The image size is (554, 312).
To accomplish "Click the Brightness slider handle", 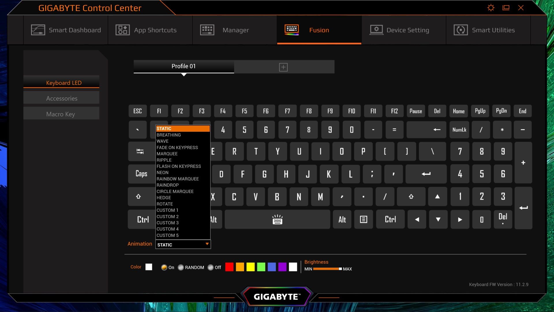I will [x=340, y=269].
